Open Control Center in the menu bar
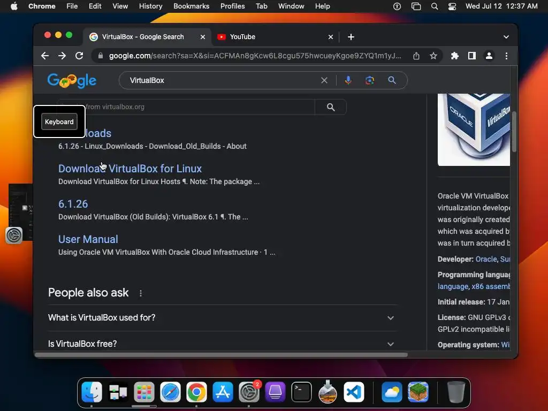The width and height of the screenshot is (548, 411). [x=452, y=6]
